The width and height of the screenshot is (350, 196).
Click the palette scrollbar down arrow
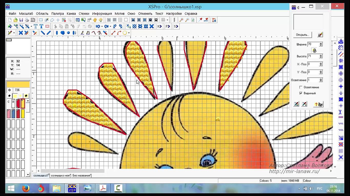click(x=28, y=175)
